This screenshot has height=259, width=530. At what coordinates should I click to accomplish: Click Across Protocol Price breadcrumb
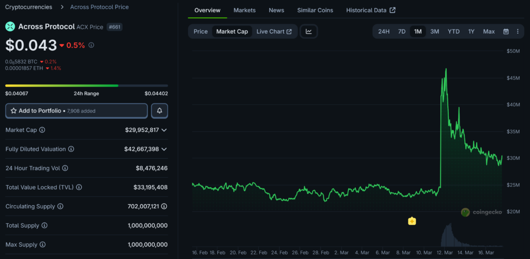pos(99,7)
